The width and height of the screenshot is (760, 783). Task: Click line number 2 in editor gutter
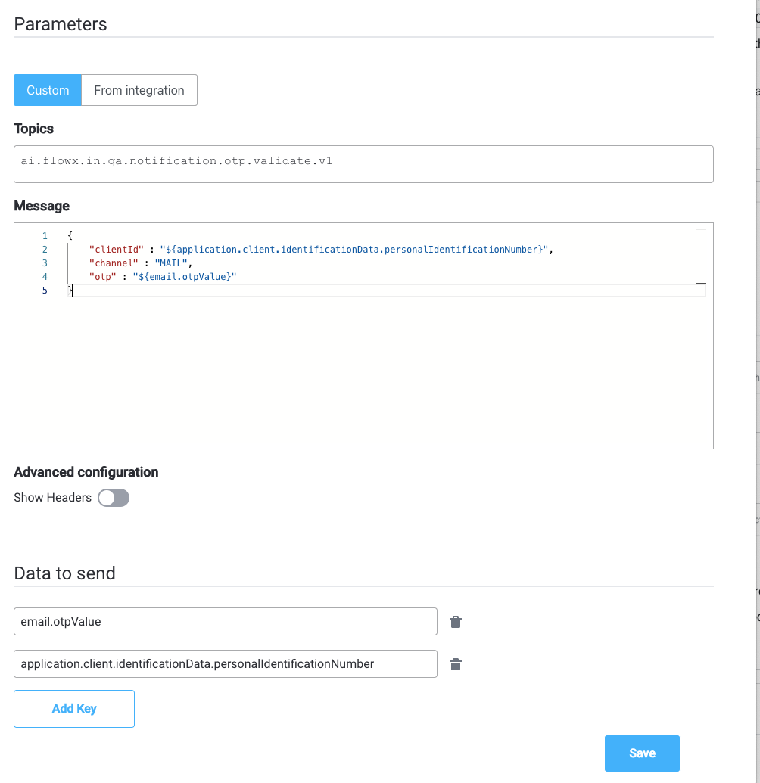(x=45, y=249)
